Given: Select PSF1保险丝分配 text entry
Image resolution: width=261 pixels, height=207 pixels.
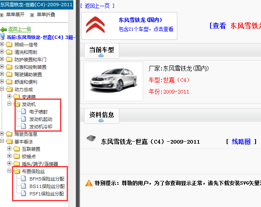Looking at the screenshot, I should [x=46, y=194].
